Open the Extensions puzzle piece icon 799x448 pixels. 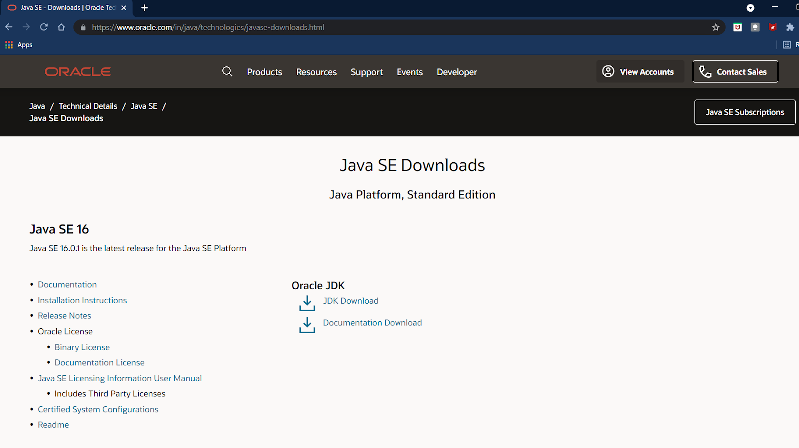point(790,27)
